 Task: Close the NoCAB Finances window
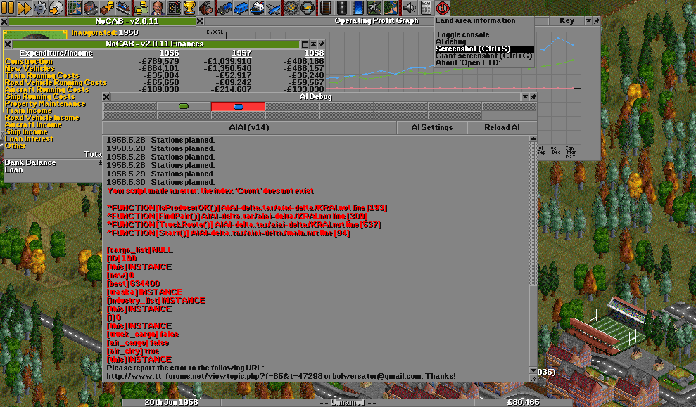pos(8,44)
